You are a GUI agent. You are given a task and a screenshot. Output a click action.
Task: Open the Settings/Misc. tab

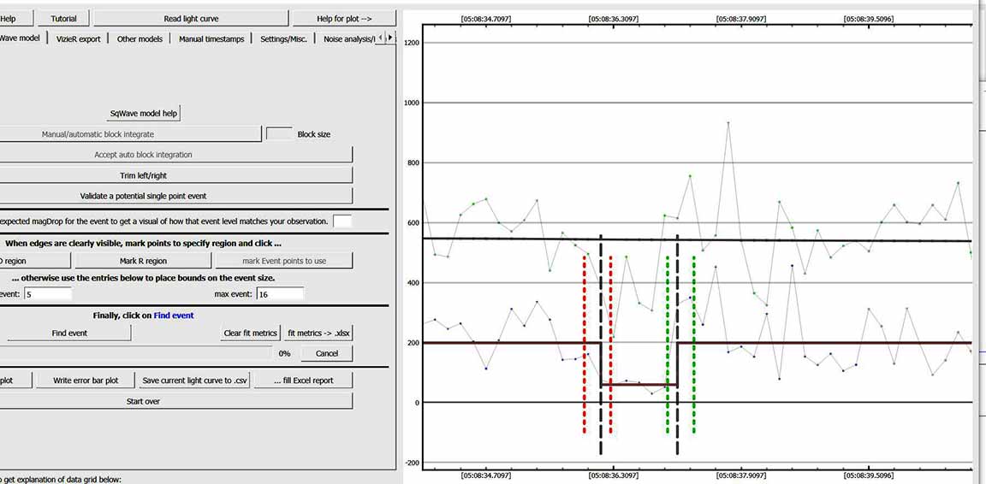[x=286, y=38]
